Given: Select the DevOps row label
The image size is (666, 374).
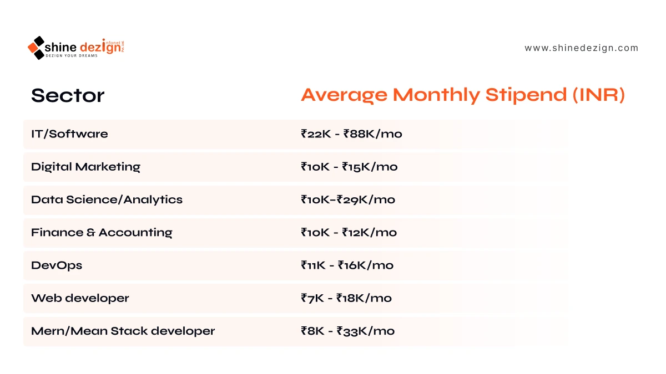Looking at the screenshot, I should pyautogui.click(x=57, y=265).
